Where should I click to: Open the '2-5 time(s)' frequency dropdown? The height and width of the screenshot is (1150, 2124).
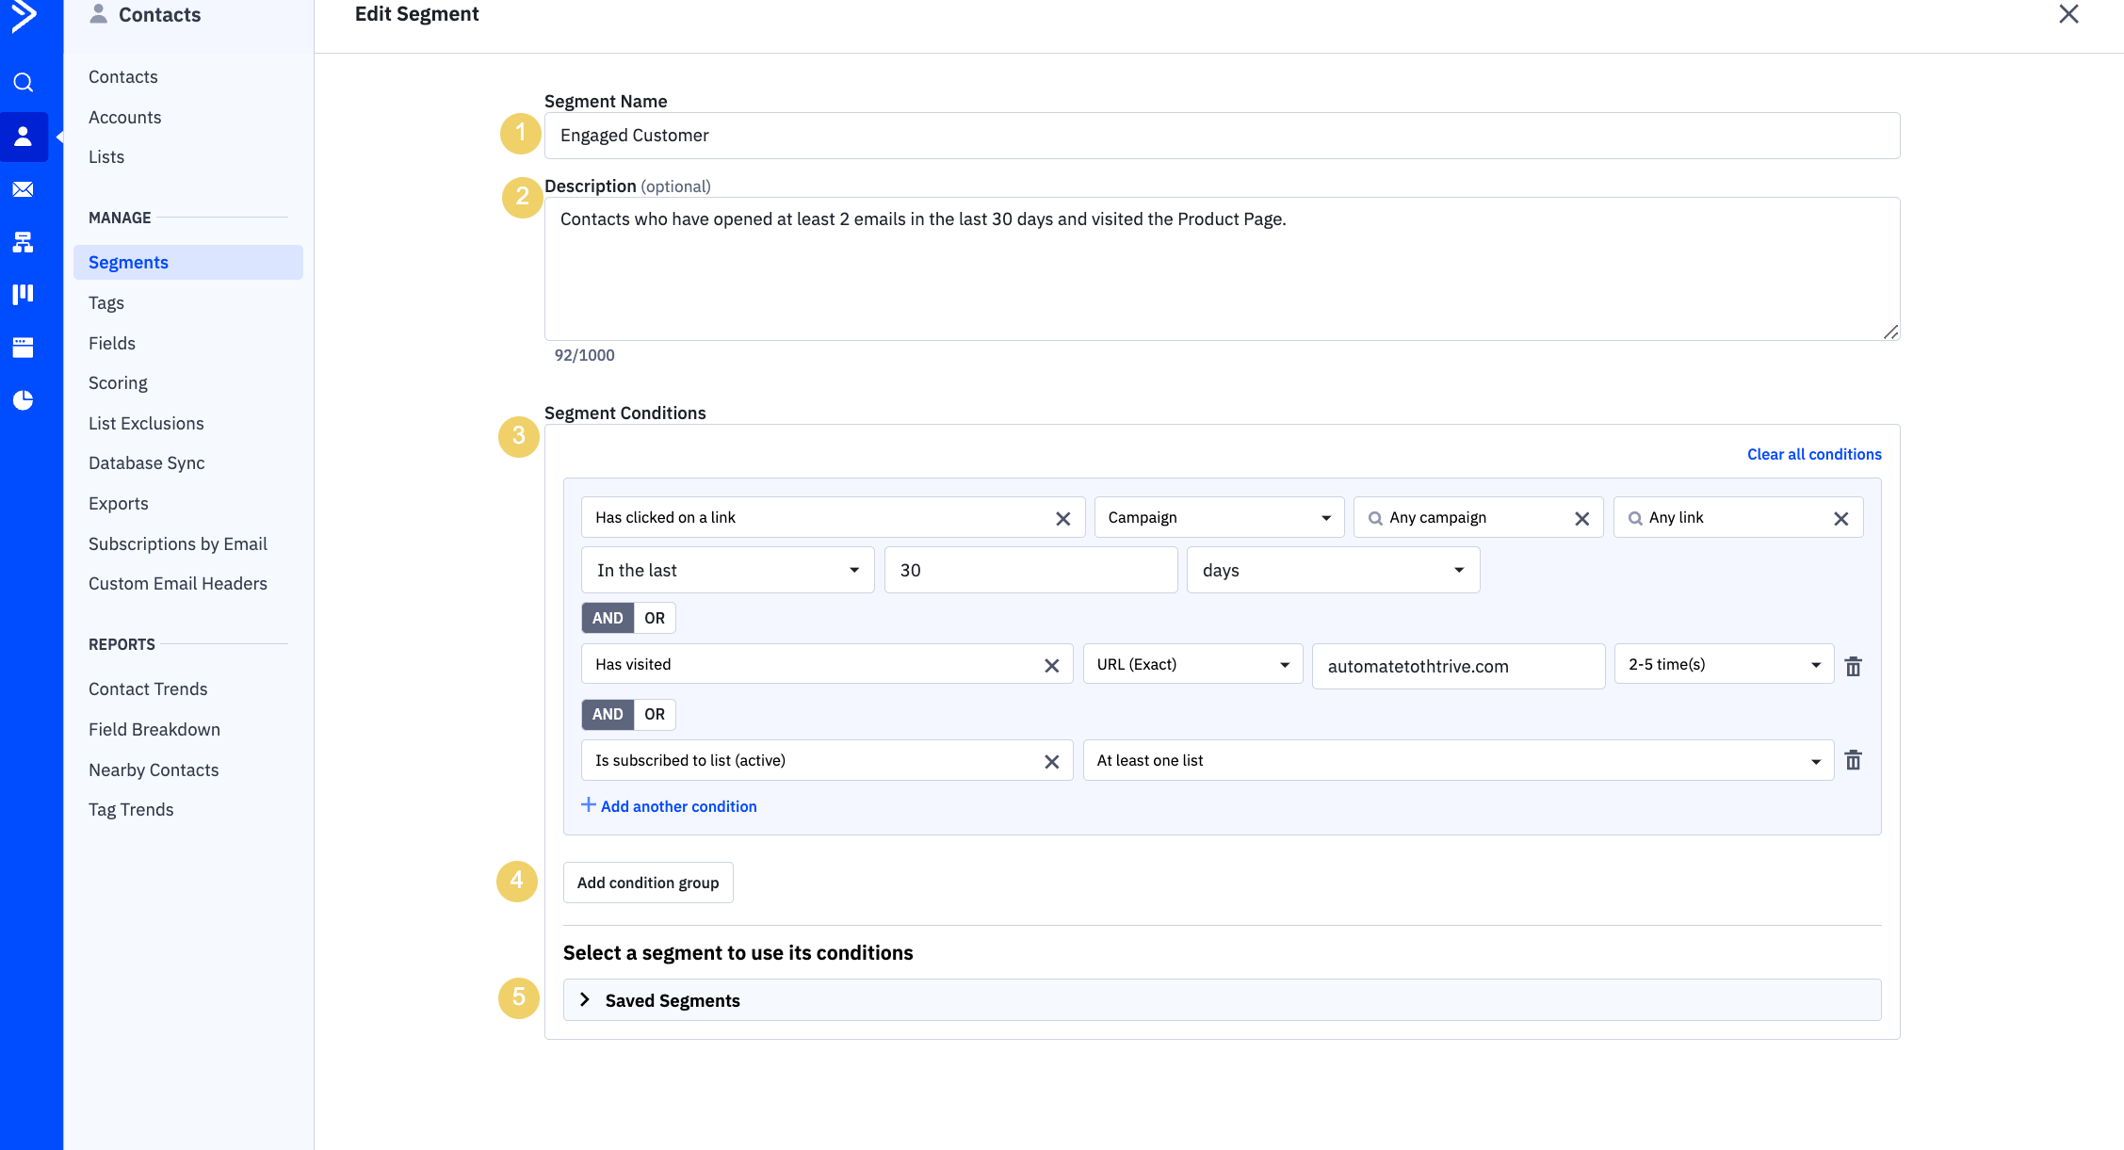point(1723,665)
